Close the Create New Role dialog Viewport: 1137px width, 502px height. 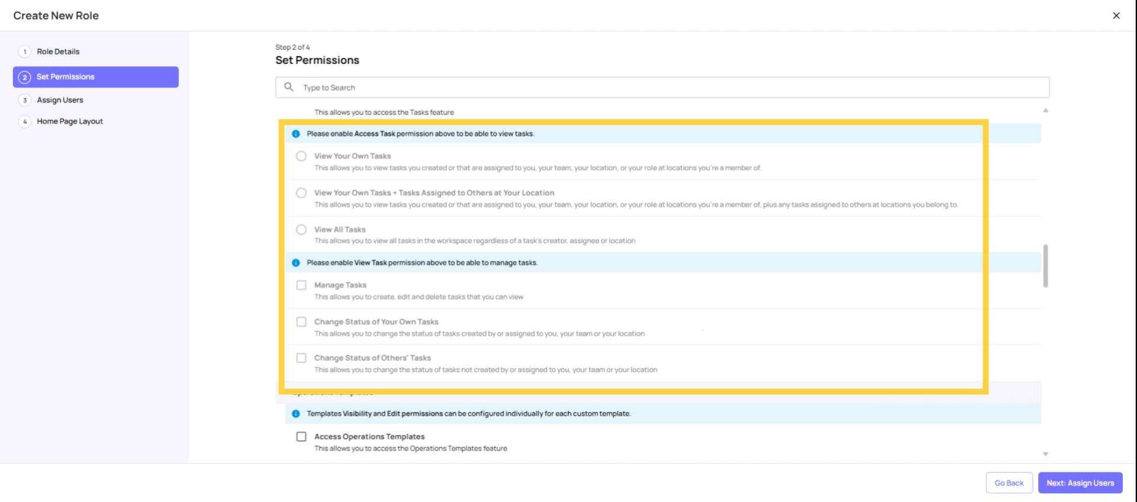click(x=1116, y=15)
